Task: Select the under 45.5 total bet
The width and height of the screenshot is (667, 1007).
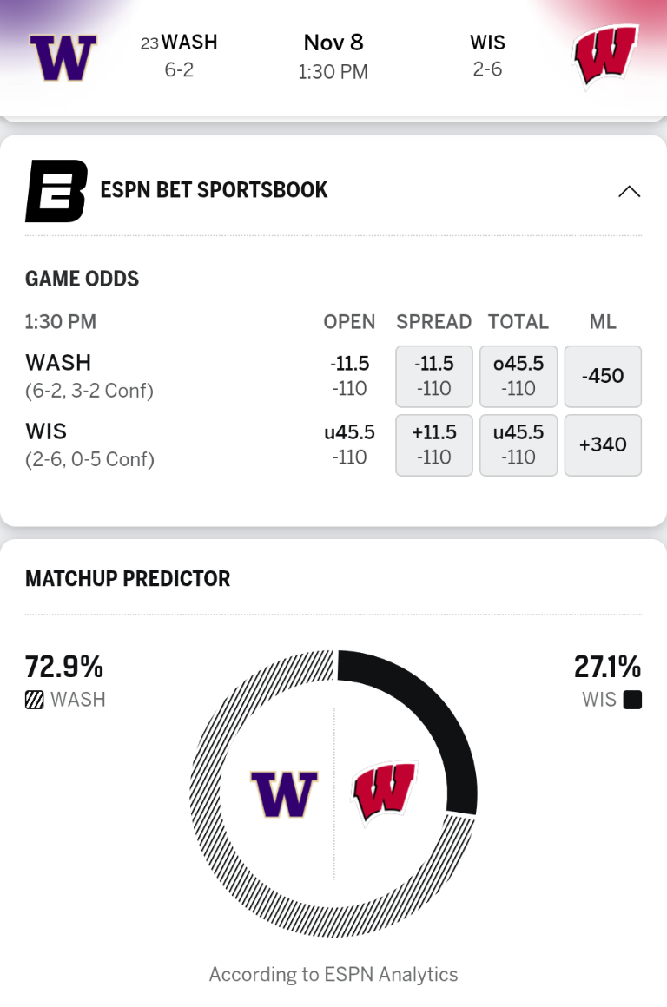Action: (518, 444)
